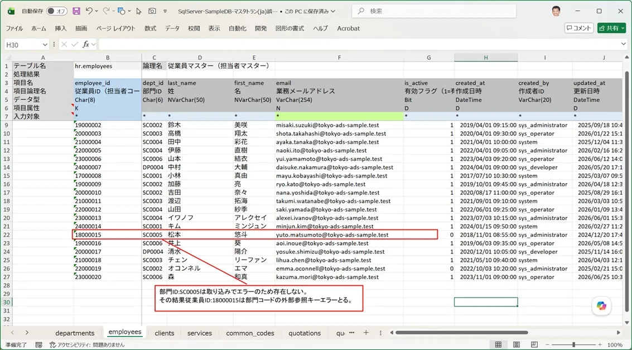Click the Redo arrow icon
632x350 pixels.
(x=106, y=11)
